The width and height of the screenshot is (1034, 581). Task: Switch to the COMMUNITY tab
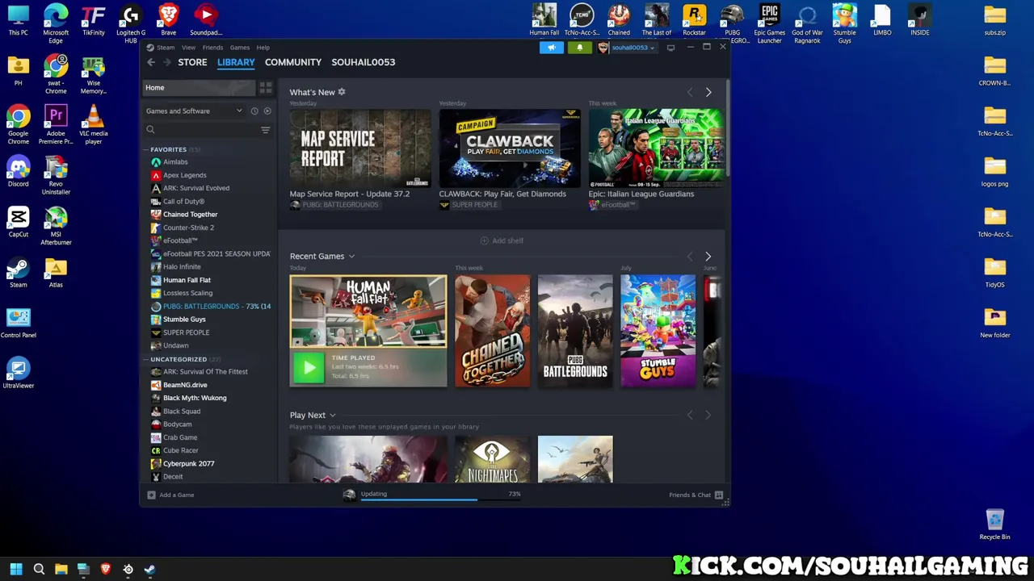coord(293,62)
